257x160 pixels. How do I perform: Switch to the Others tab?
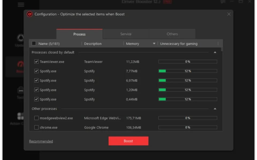[x=172, y=34]
